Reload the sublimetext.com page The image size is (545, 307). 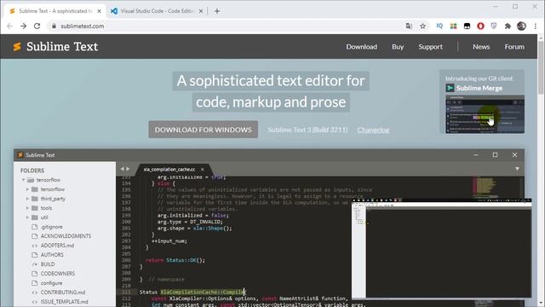(37, 26)
